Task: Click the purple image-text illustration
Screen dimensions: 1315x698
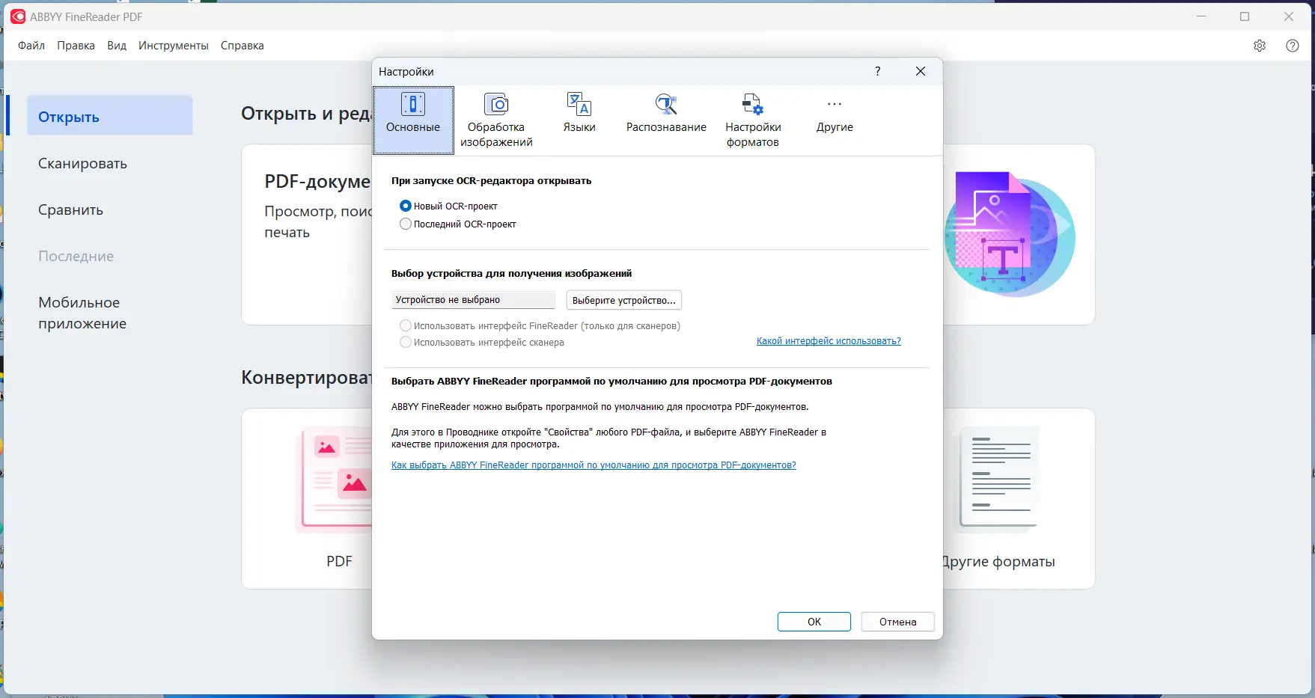Action: (x=1009, y=233)
